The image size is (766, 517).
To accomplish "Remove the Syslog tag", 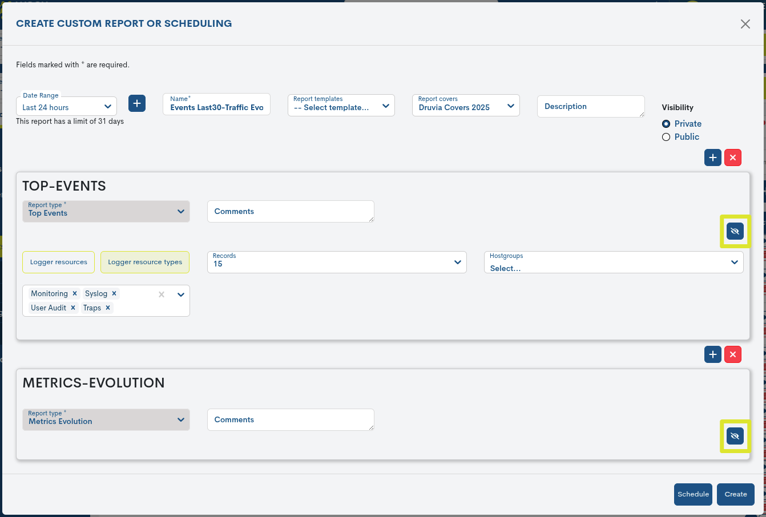I will click(114, 293).
